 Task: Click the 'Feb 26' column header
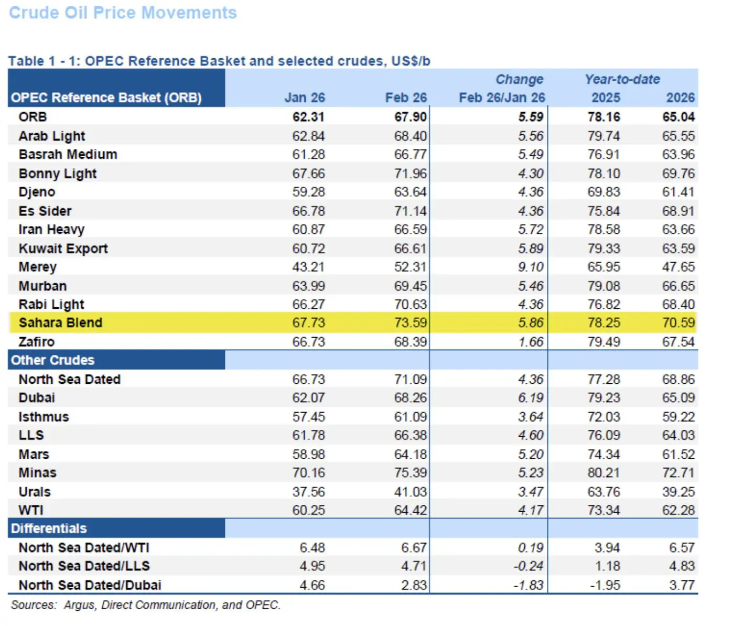[x=405, y=98]
